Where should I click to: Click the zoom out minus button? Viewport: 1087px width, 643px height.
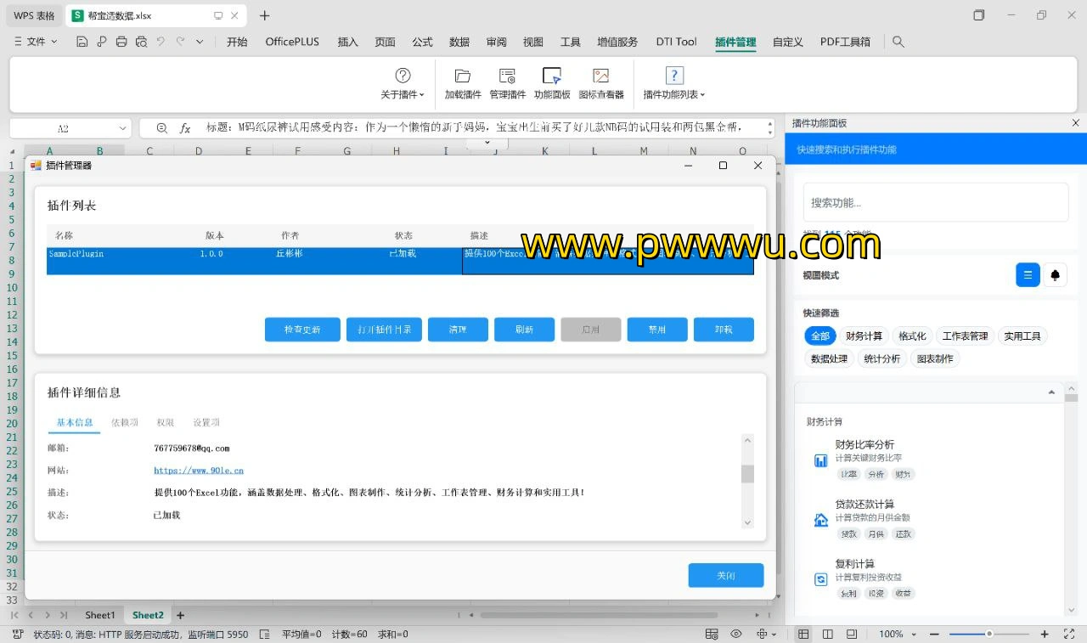pos(934,634)
